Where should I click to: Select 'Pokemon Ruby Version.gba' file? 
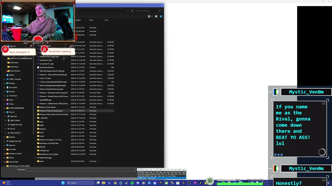[x=49, y=57]
